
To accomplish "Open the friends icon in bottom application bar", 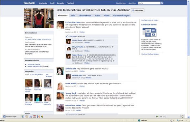I will point(31,117).
